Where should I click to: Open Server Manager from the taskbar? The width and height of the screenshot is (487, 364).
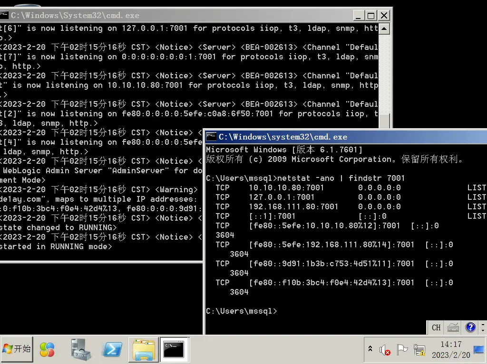pos(81,350)
